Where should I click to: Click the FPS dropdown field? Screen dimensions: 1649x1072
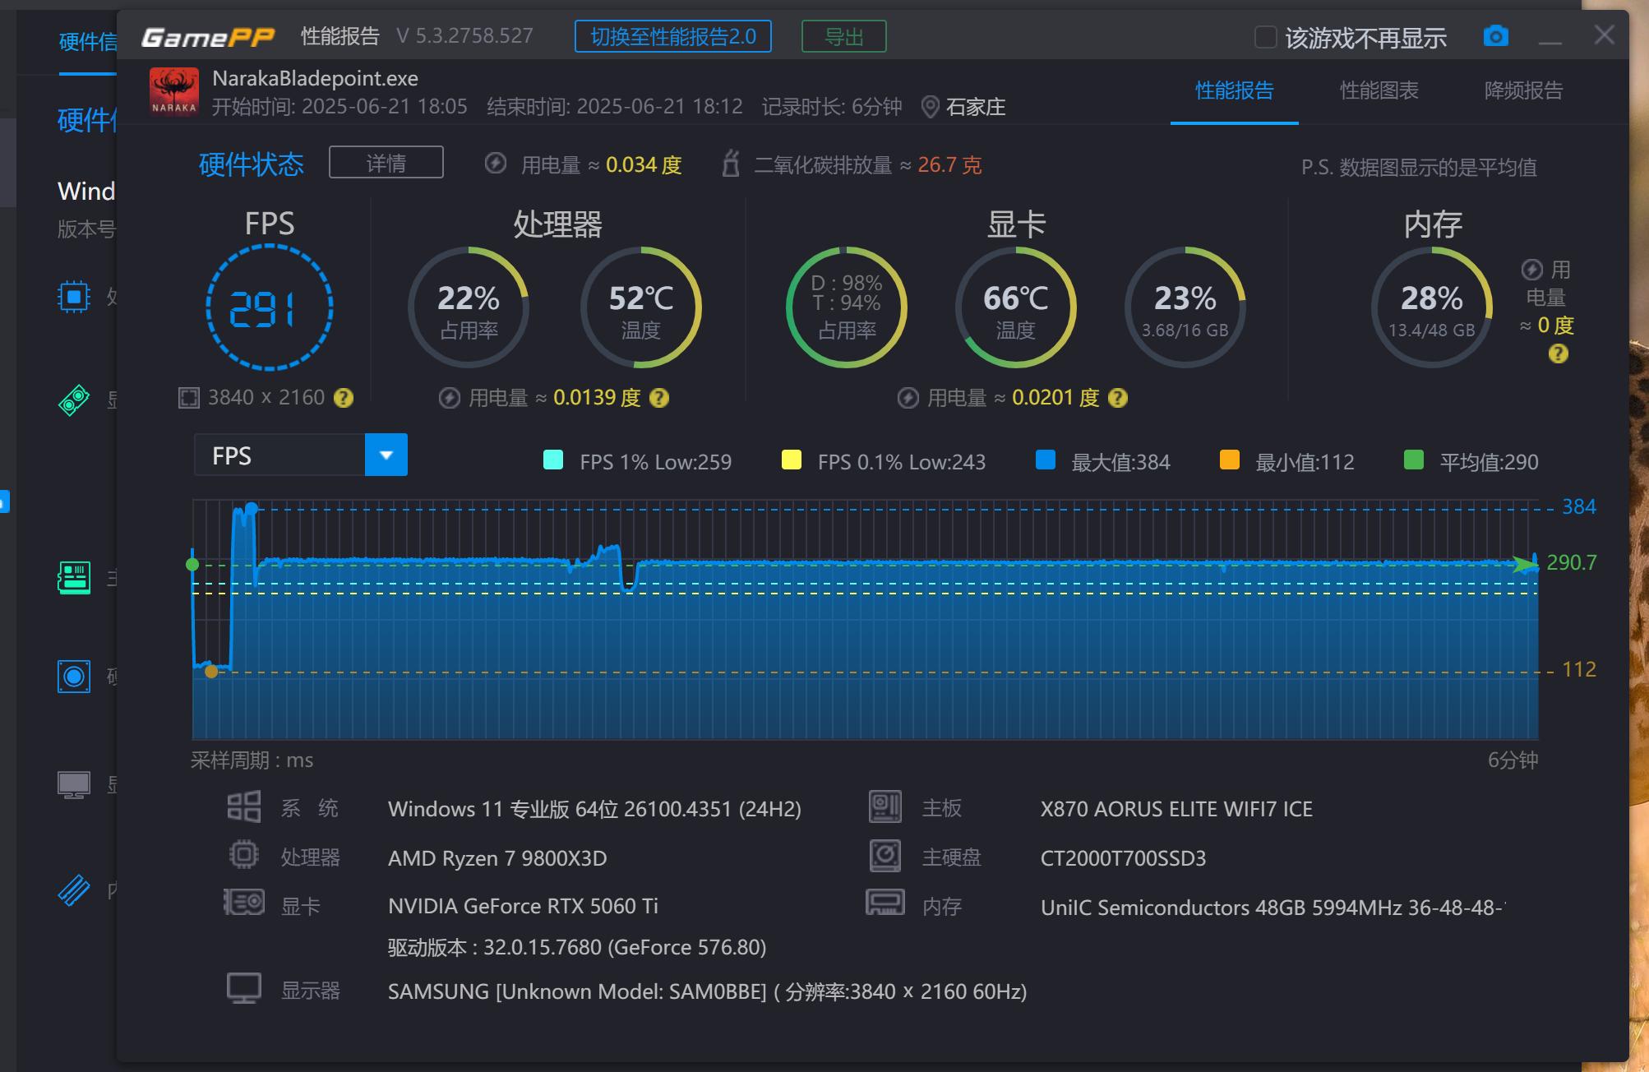[x=301, y=455]
